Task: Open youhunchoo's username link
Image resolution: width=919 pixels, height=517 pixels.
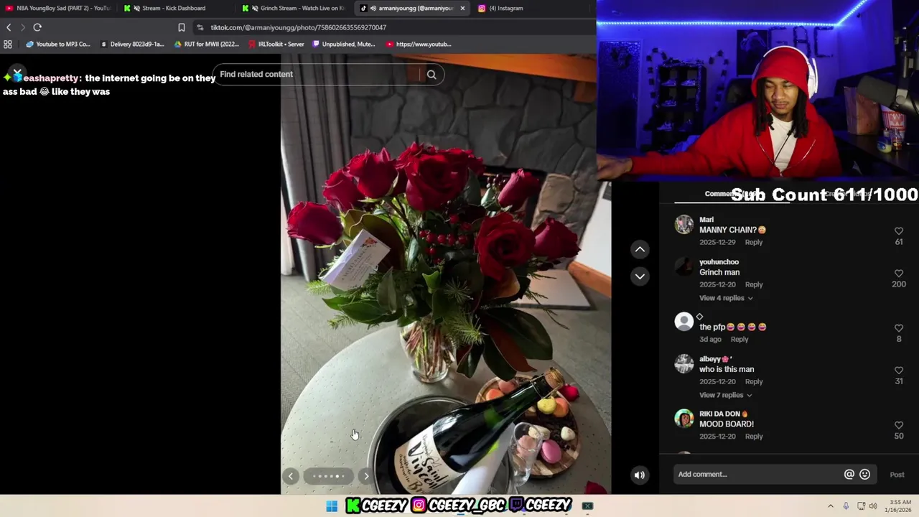Action: [x=719, y=262]
